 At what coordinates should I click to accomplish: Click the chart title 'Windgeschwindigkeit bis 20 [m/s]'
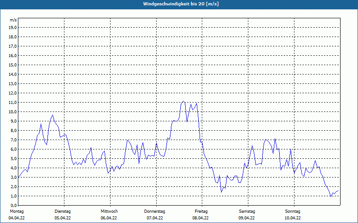pyautogui.click(x=181, y=4)
